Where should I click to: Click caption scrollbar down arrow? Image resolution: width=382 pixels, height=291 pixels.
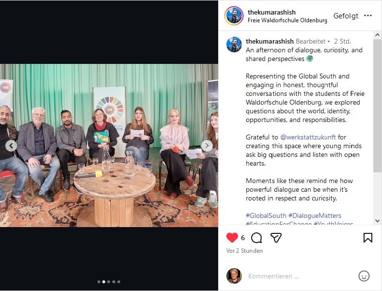click(377, 221)
